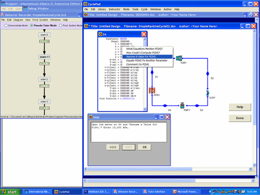Viewport: 260px width, 195px height.
Task: Click the S1 stuff diamond marker
Action: click(x=152, y=72)
